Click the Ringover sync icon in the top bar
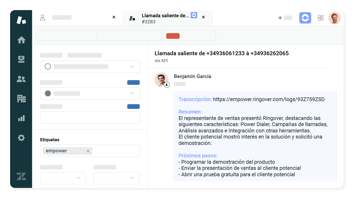The image size is (354, 198). [305, 18]
